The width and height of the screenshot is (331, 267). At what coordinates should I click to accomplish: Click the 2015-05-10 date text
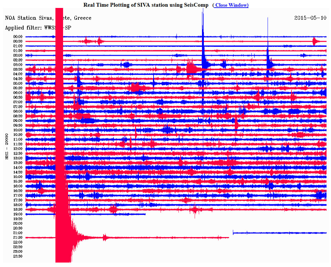tap(310, 18)
